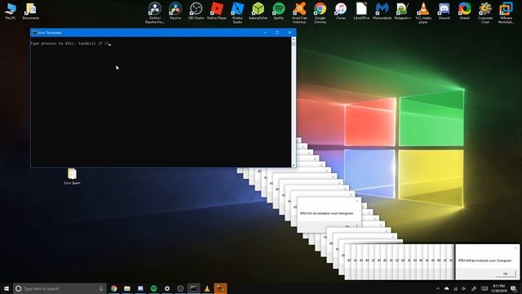Switch to the console window taskbar button
Image resolution: width=522 pixels, height=294 pixels.
click(x=194, y=288)
